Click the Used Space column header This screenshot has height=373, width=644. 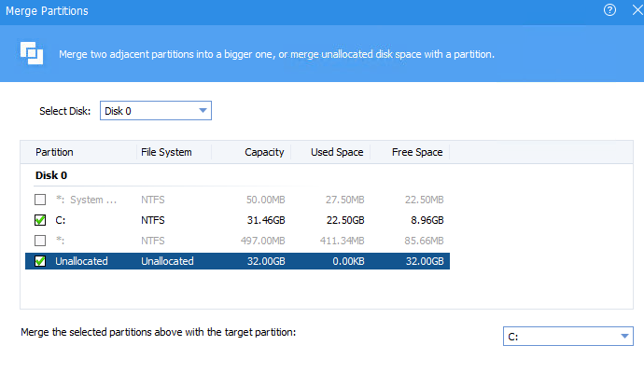click(337, 152)
